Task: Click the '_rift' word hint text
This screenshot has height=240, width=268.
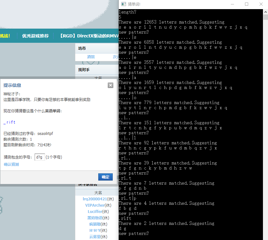Action: coord(9,122)
